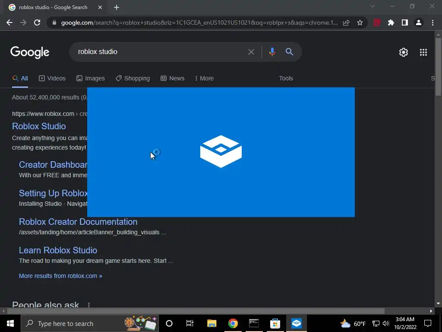Open the Windows Start menu
Image resolution: width=442 pixels, height=332 pixels.
click(10, 323)
